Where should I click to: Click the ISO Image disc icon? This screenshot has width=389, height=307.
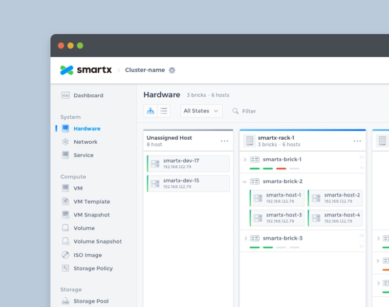[x=66, y=255]
